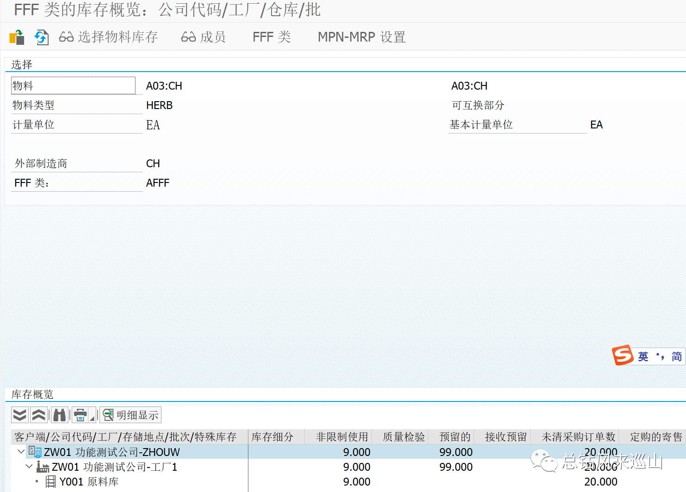Viewport: 686px width, 492px height.
Task: Open the 成员 display button
Action: tap(203, 37)
